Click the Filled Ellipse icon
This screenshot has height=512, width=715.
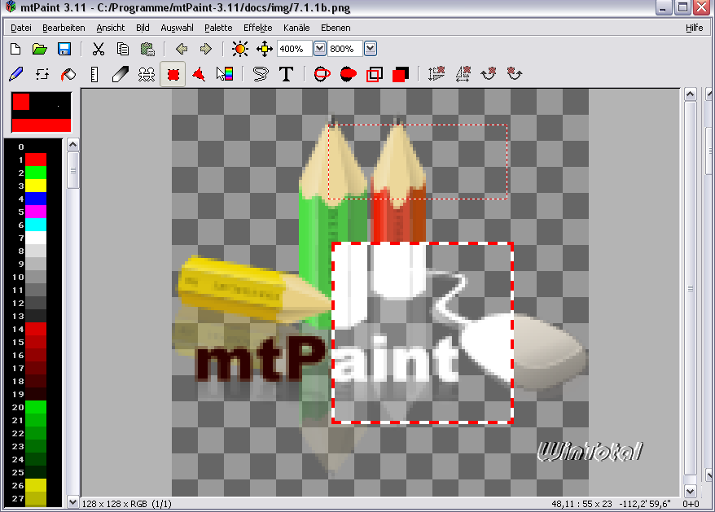click(349, 74)
